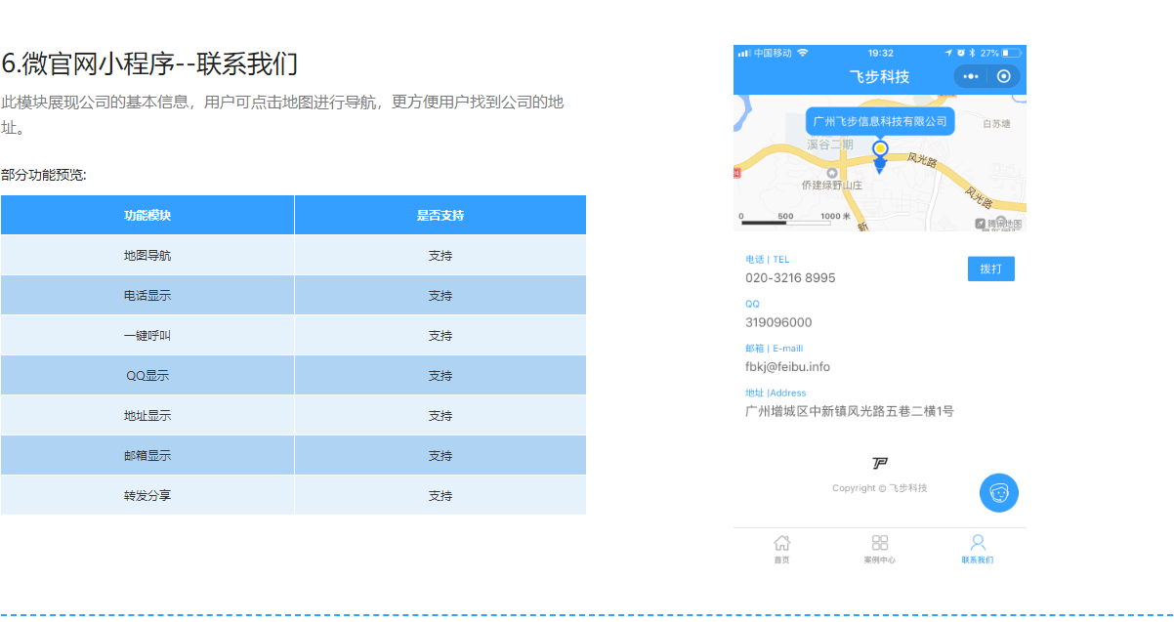Select the 地址显示 table cell
The height and width of the screenshot is (622, 1174).
pos(147,416)
